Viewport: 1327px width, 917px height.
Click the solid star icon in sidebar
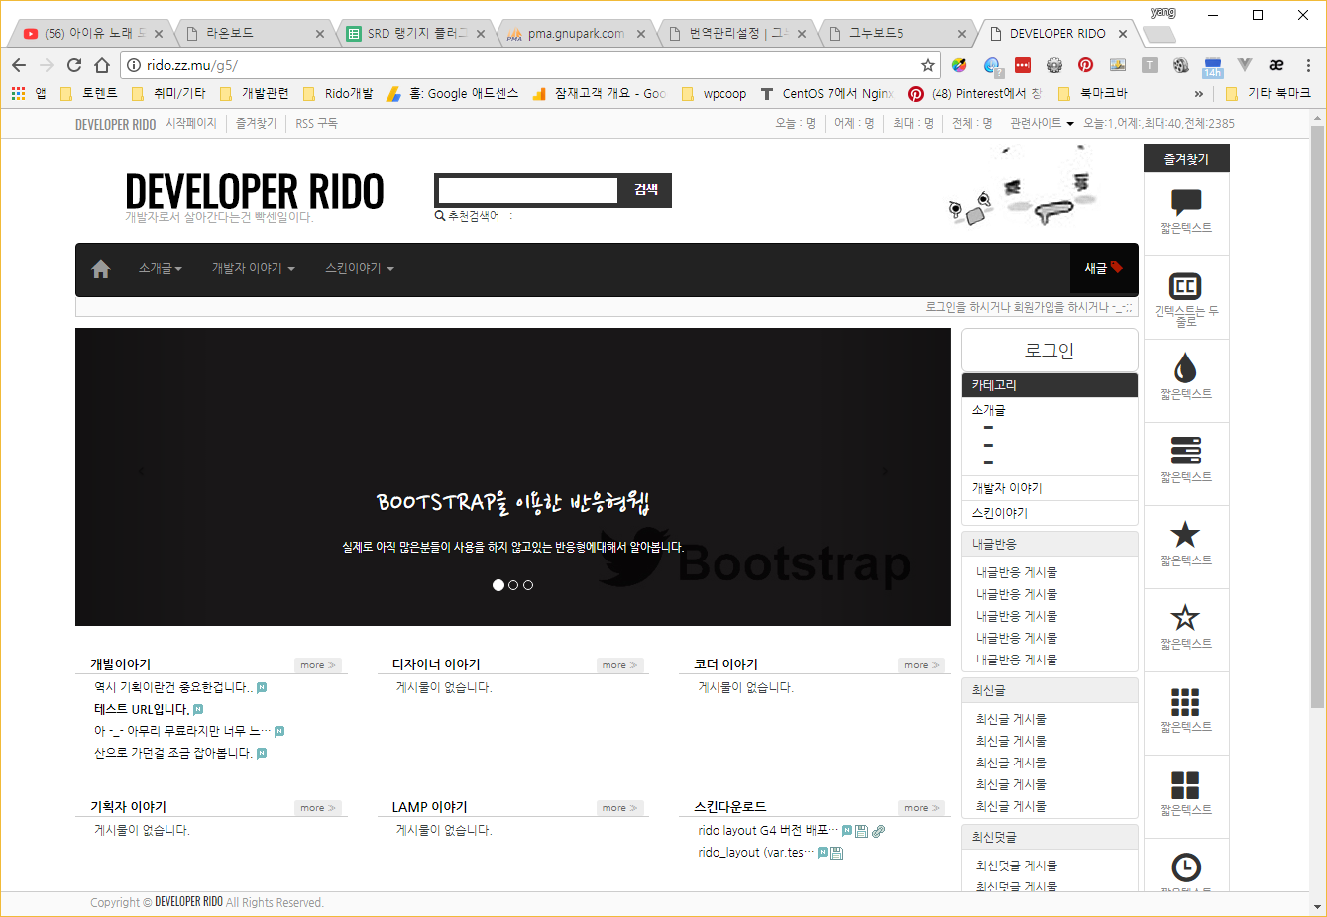pyautogui.click(x=1185, y=535)
